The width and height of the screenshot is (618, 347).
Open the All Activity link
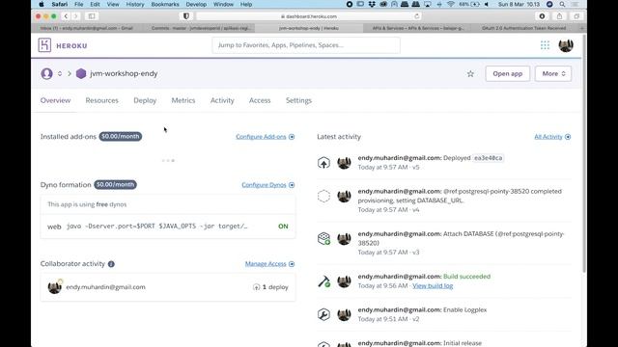click(548, 137)
